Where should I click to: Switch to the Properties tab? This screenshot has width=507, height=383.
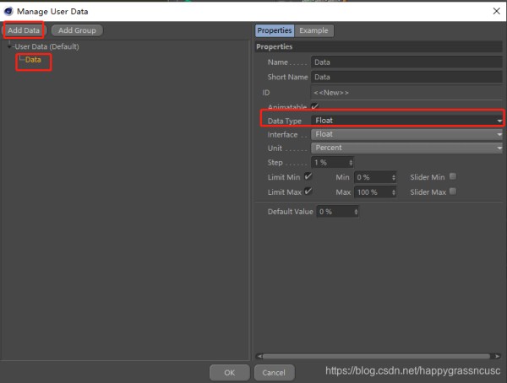(x=274, y=30)
